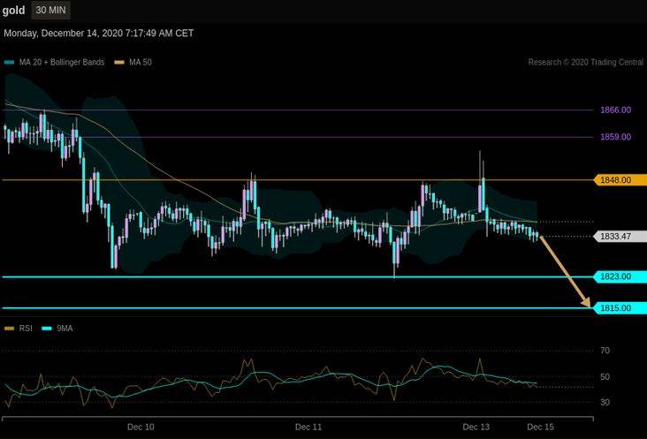
Task: Click the Dec 11 time axis label
Action: [x=308, y=427]
